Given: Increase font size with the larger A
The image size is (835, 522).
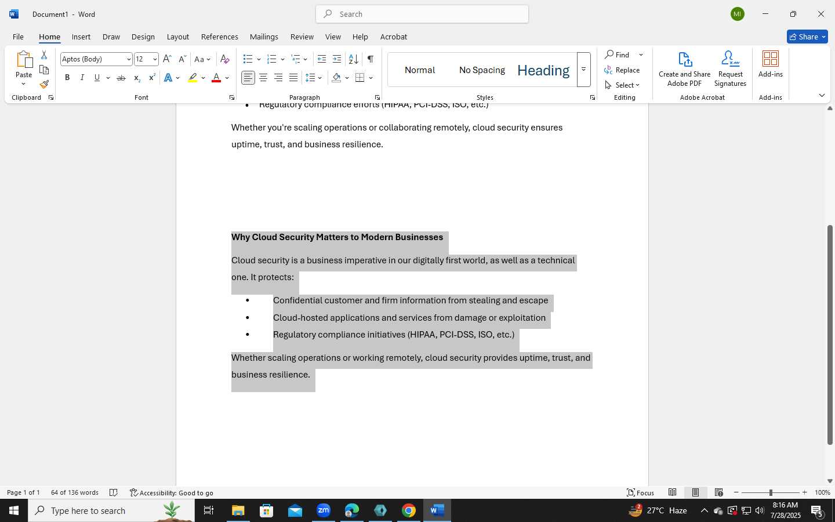Looking at the screenshot, I should (167, 59).
